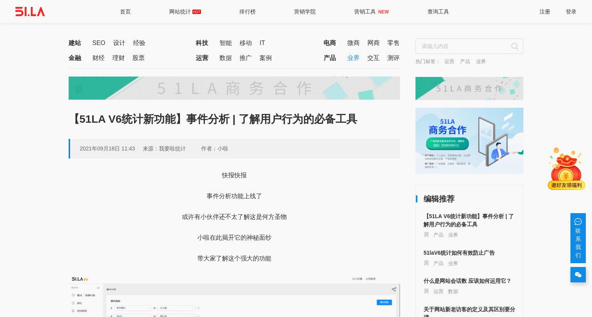Viewport: 592px width, 317px height.
Task: Select the 测评 subcategory
Action: point(394,58)
